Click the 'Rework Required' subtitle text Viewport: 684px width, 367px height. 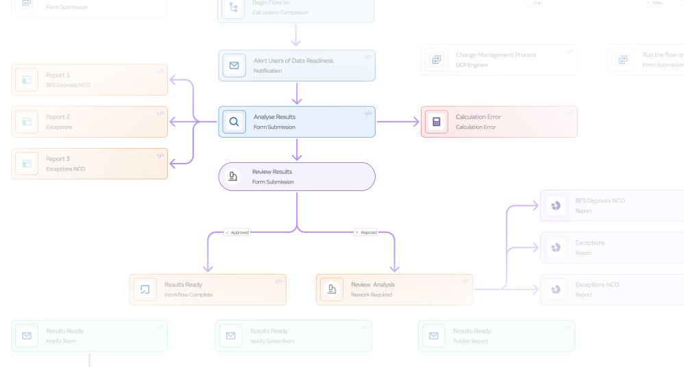pyautogui.click(x=371, y=294)
